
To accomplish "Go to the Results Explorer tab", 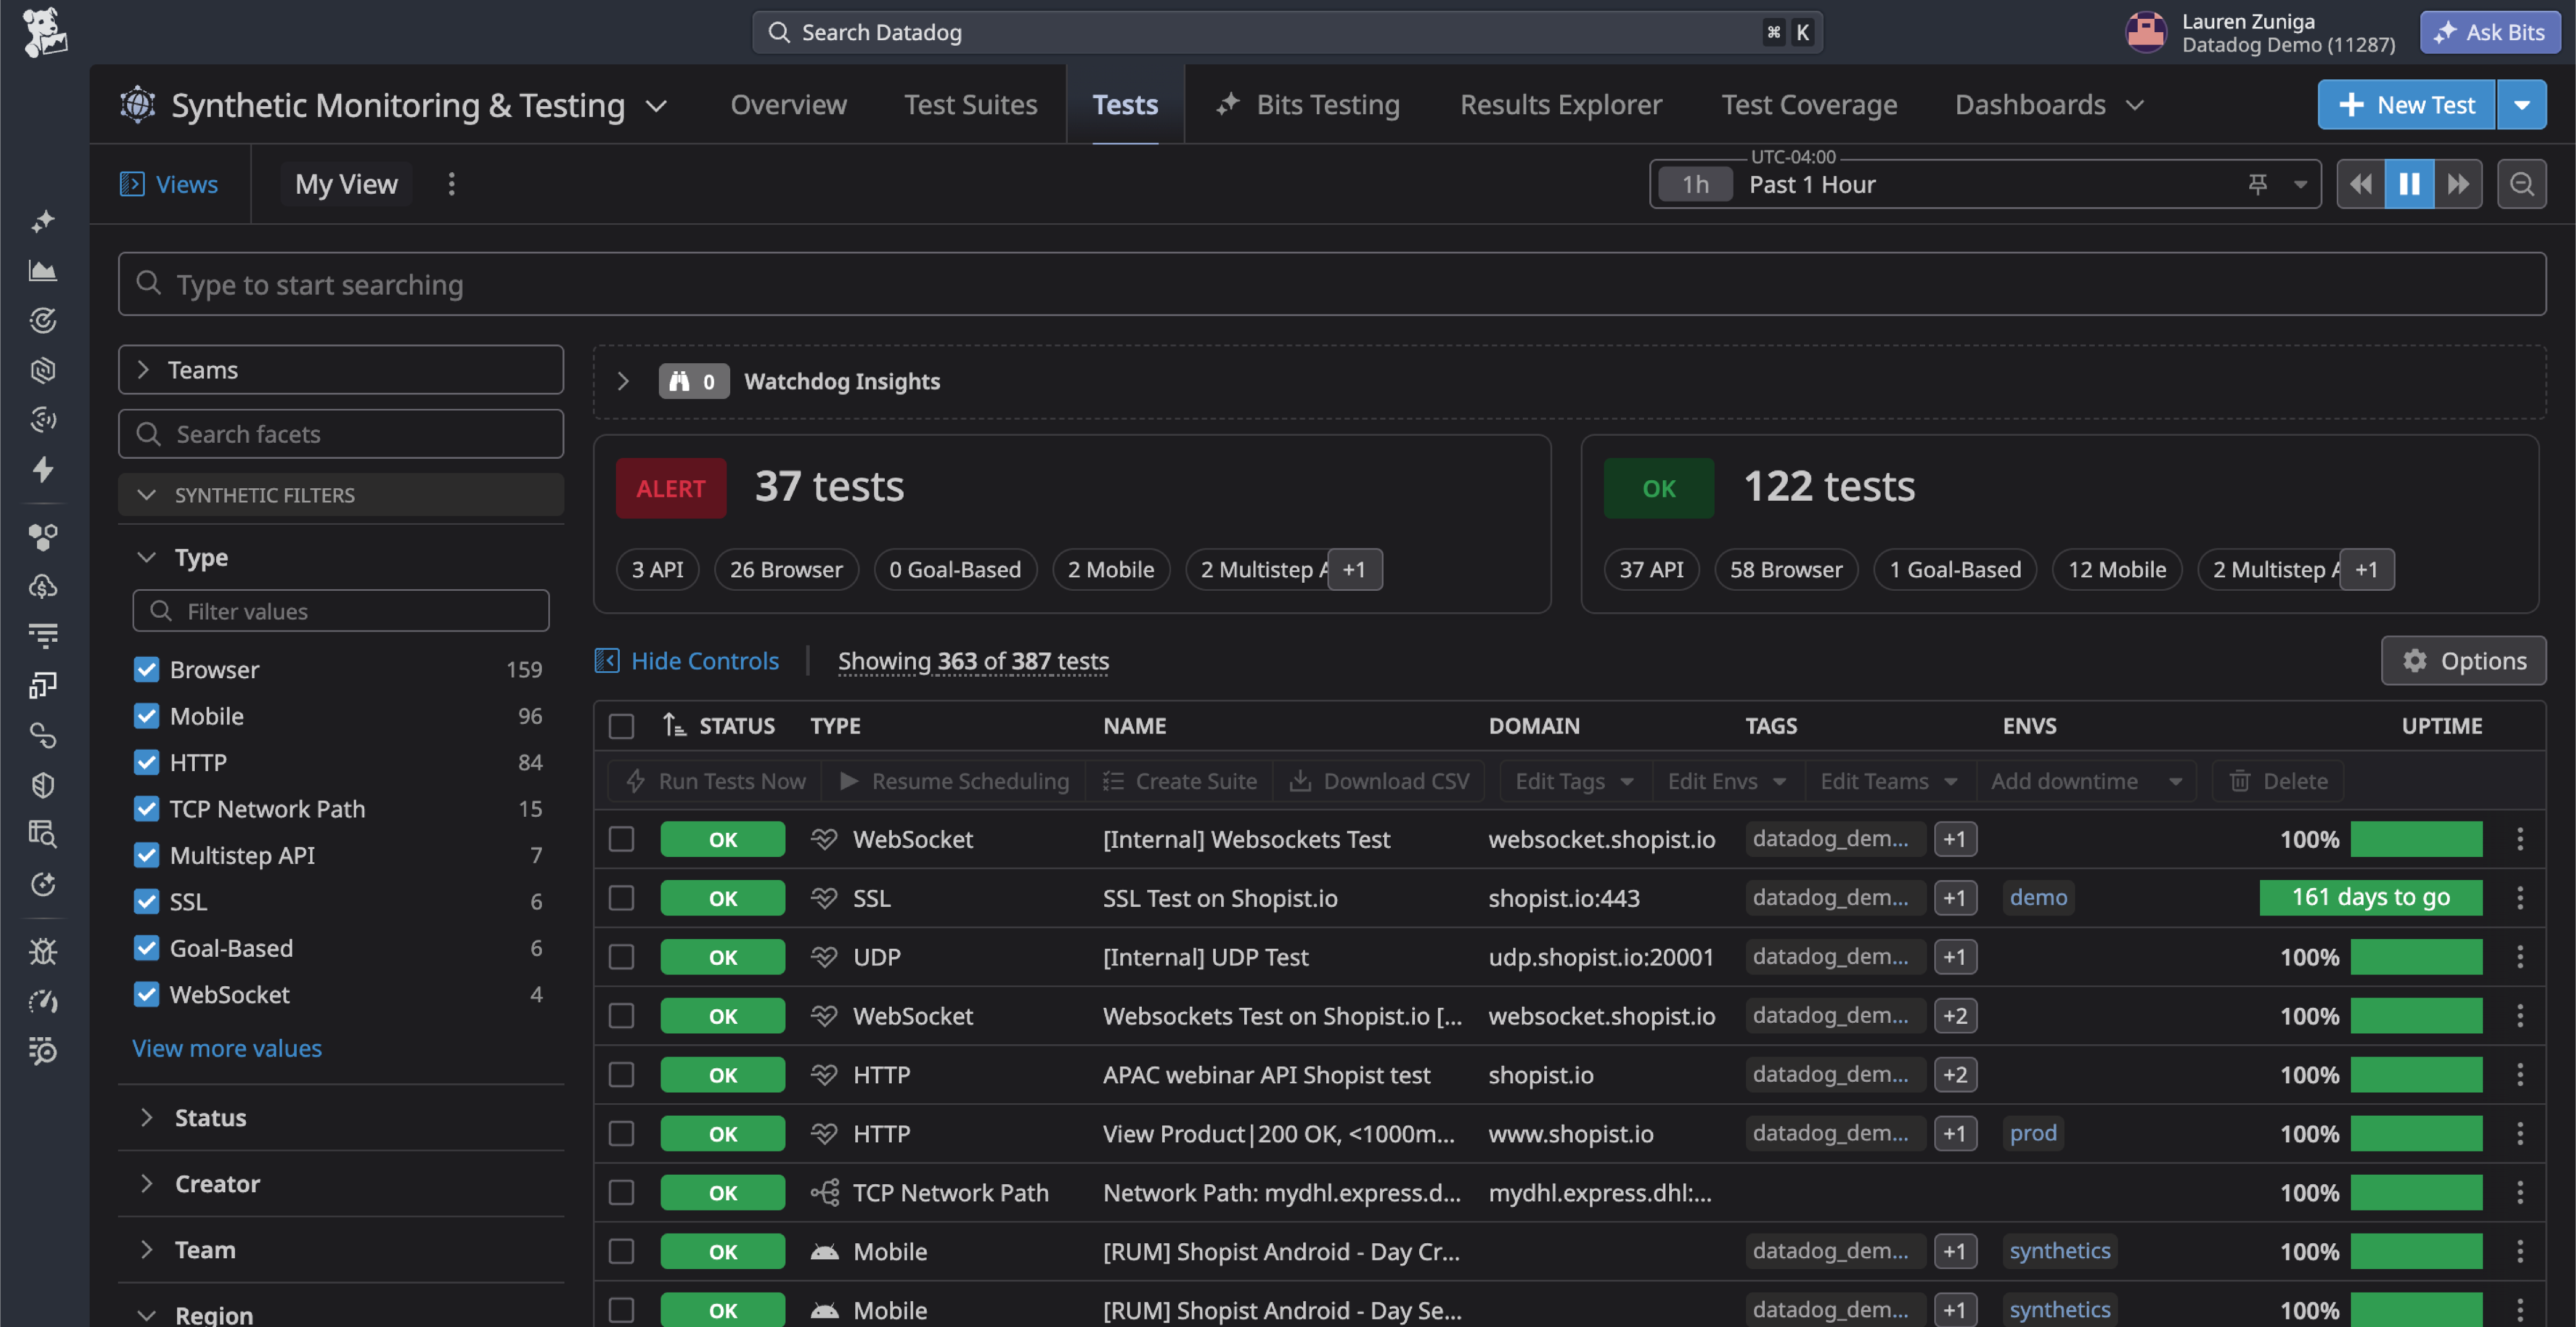I will click(1560, 104).
